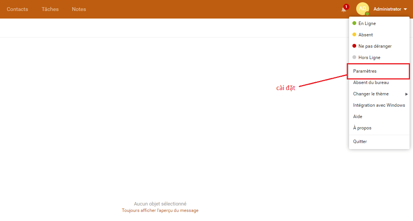This screenshot has width=413, height=221.
Task: Click the green online status dot on avatar
Action: (x=367, y=14)
